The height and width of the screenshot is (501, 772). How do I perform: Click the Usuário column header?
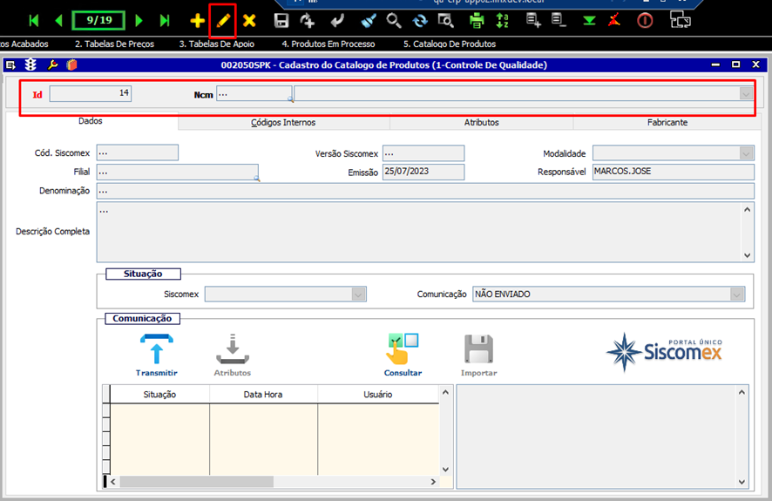point(378,394)
